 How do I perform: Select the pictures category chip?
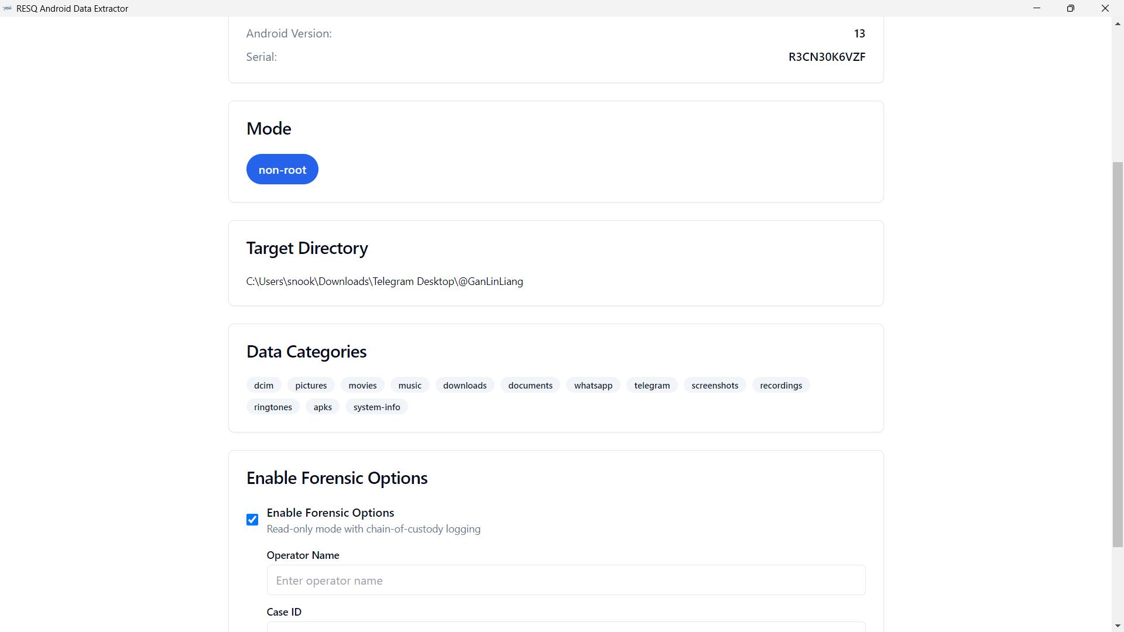click(x=311, y=386)
